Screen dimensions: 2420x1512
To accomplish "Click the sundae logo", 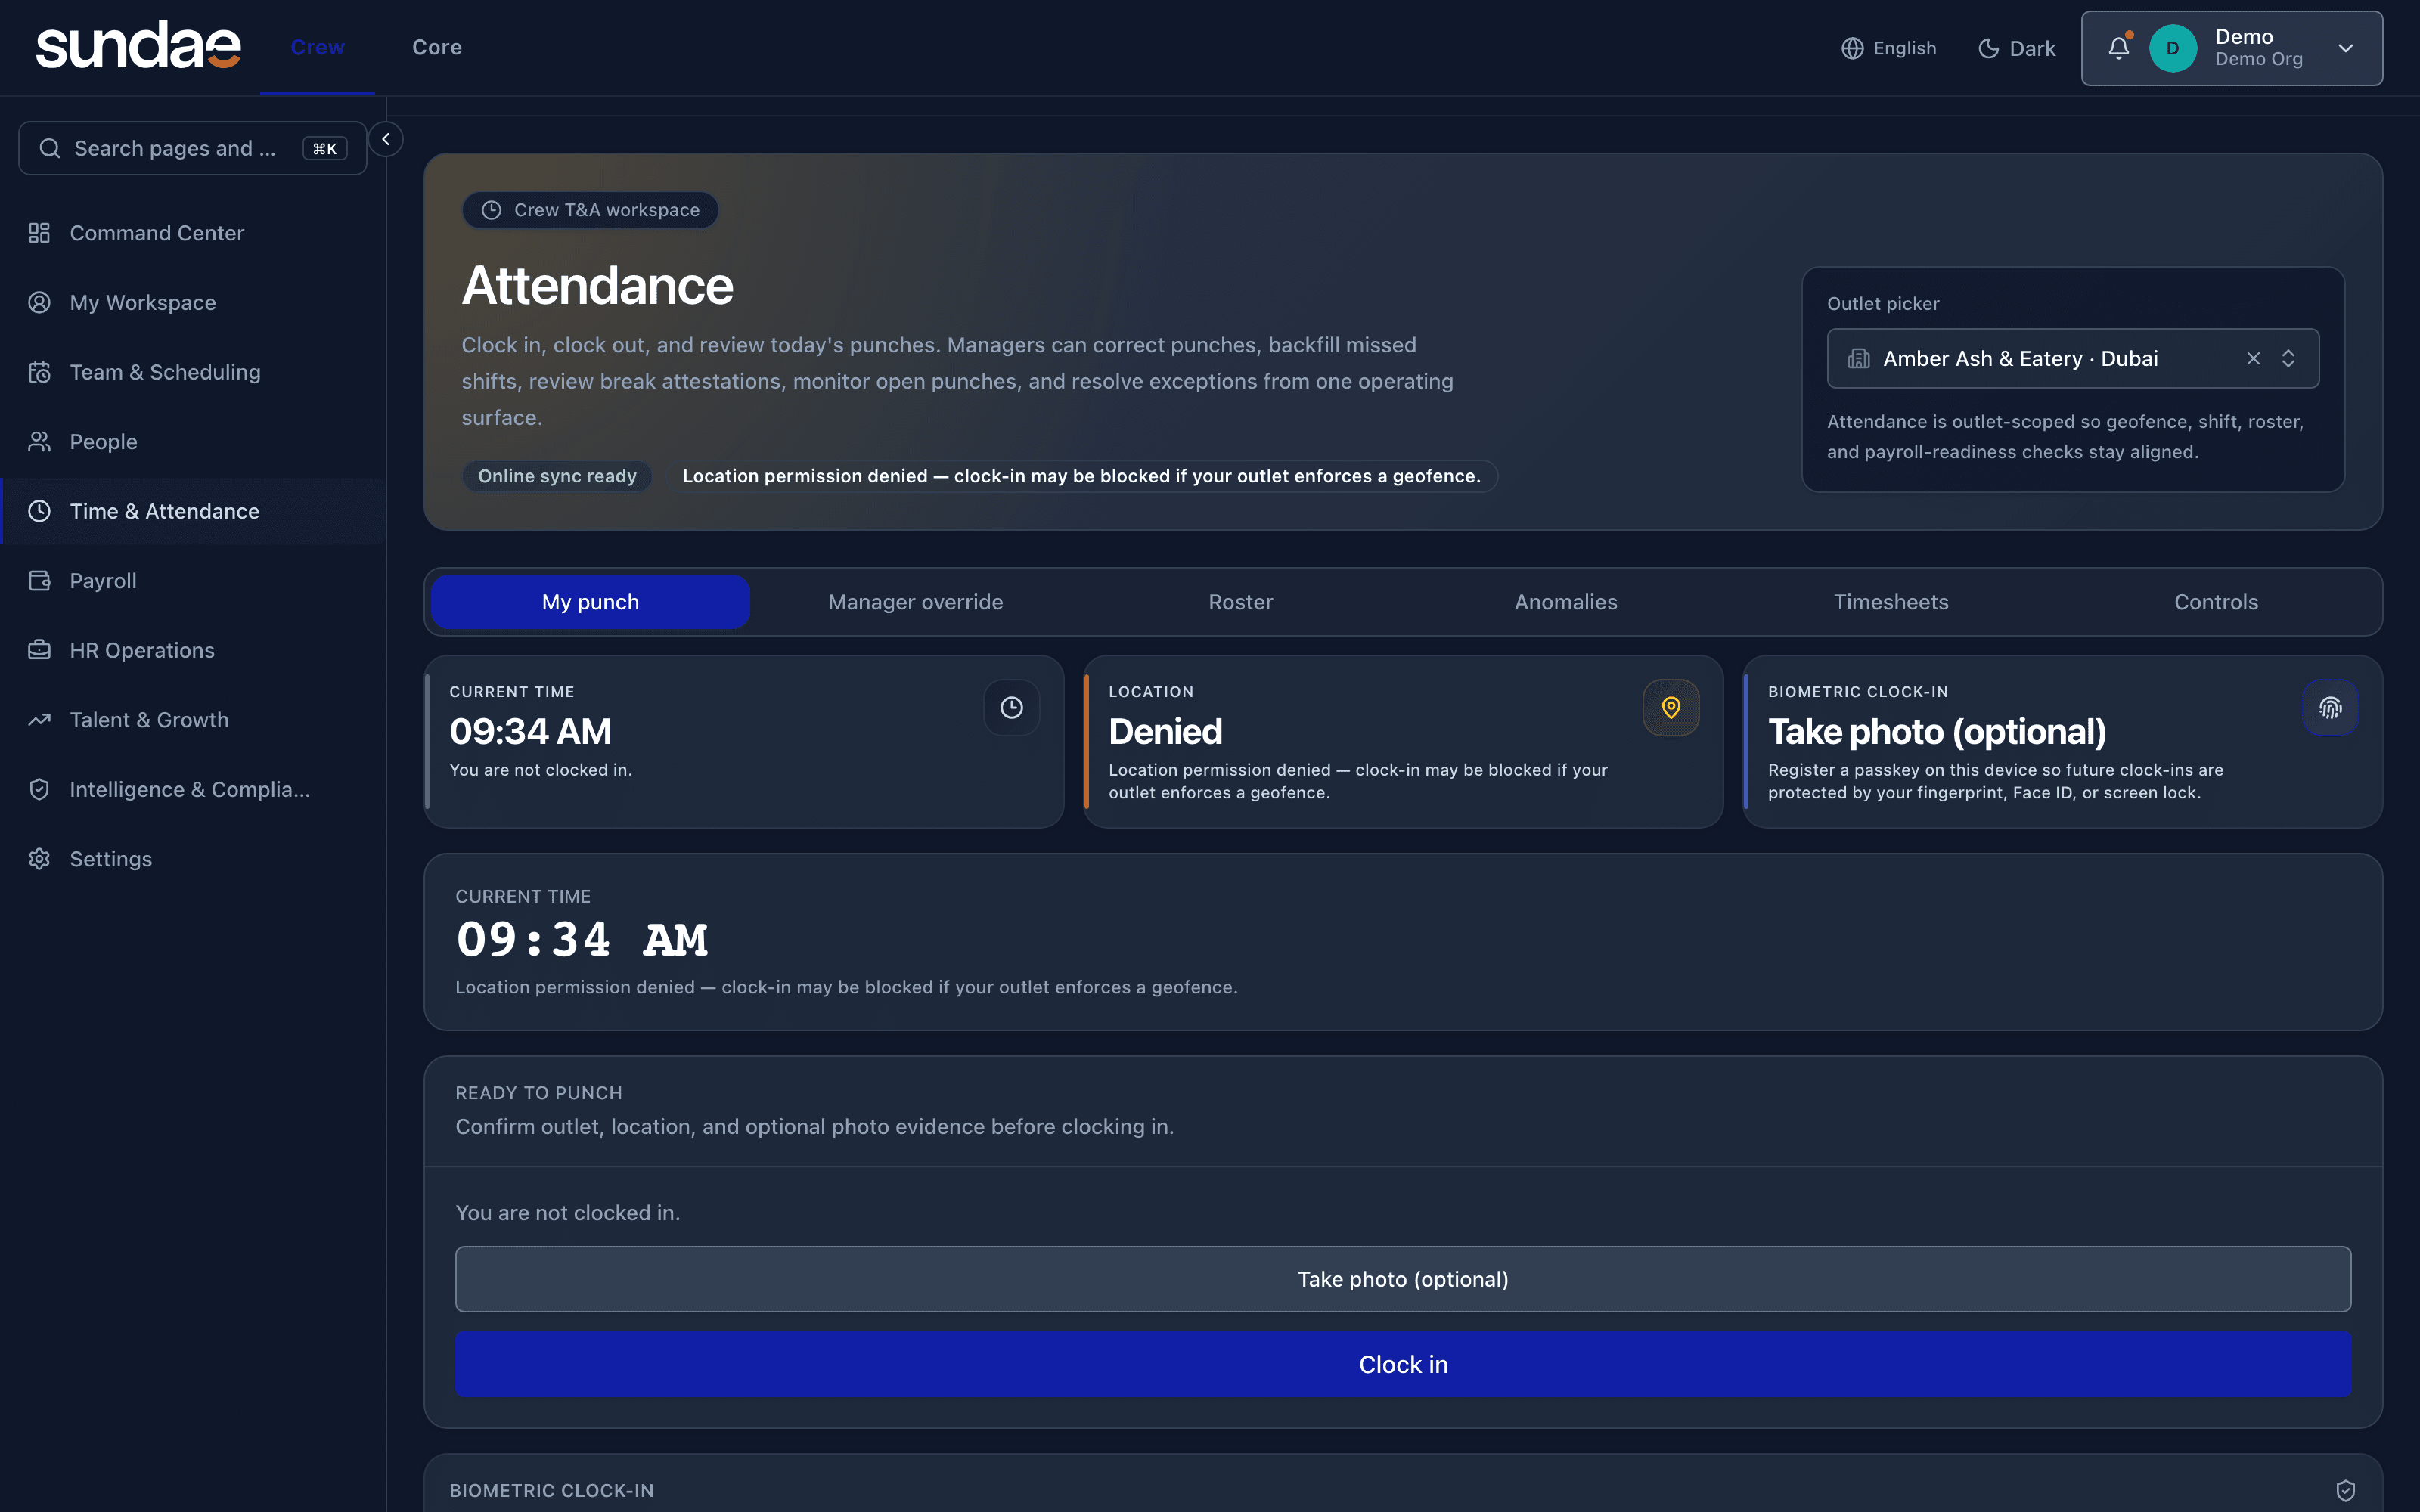I will point(138,46).
